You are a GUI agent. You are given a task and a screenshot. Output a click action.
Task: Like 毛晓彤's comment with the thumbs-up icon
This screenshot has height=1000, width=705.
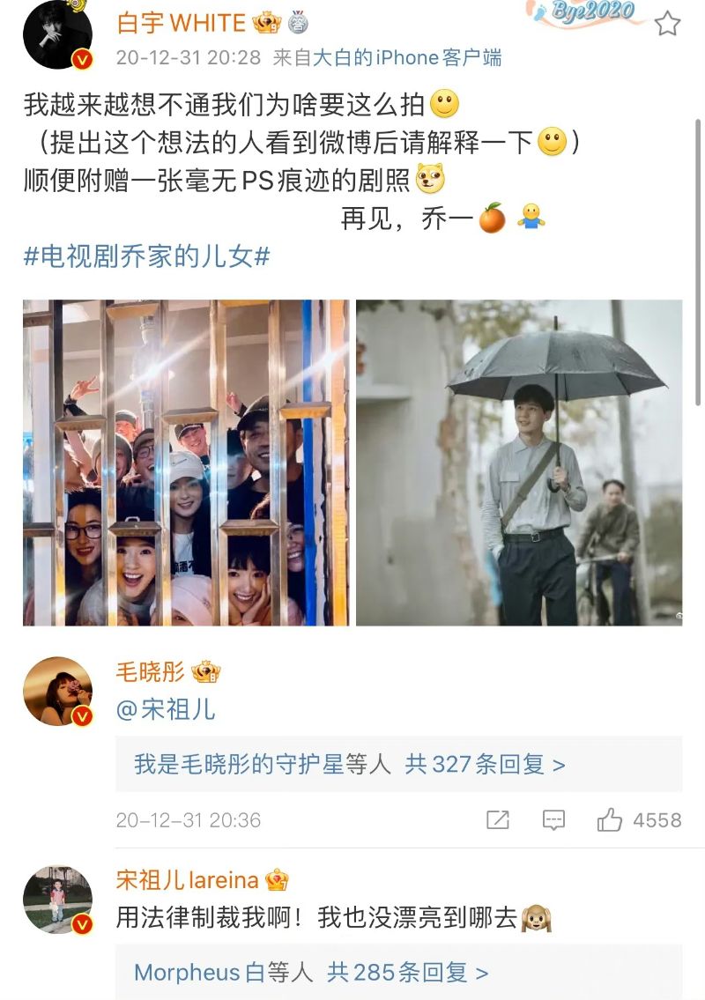click(x=609, y=819)
